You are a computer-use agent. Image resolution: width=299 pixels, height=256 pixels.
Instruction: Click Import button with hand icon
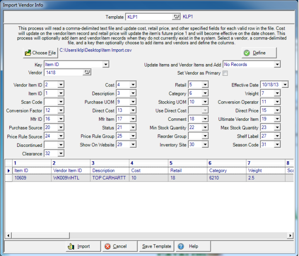click(x=79, y=246)
